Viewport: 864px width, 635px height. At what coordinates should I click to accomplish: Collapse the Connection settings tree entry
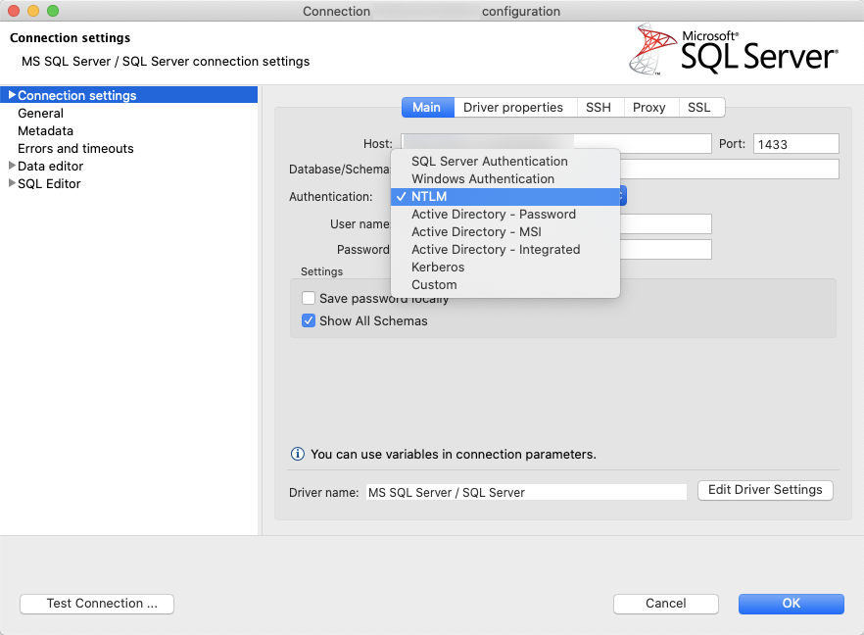pos(10,95)
